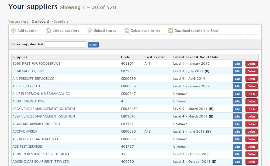Screen dimensions: 270x166
Task: Delete A A FORKLIFT SERVICES CC
Action: coord(251,79)
